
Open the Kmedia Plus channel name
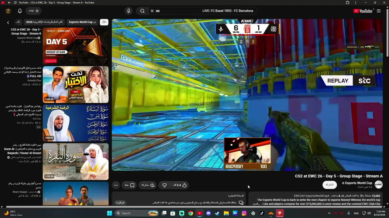click(x=34, y=81)
